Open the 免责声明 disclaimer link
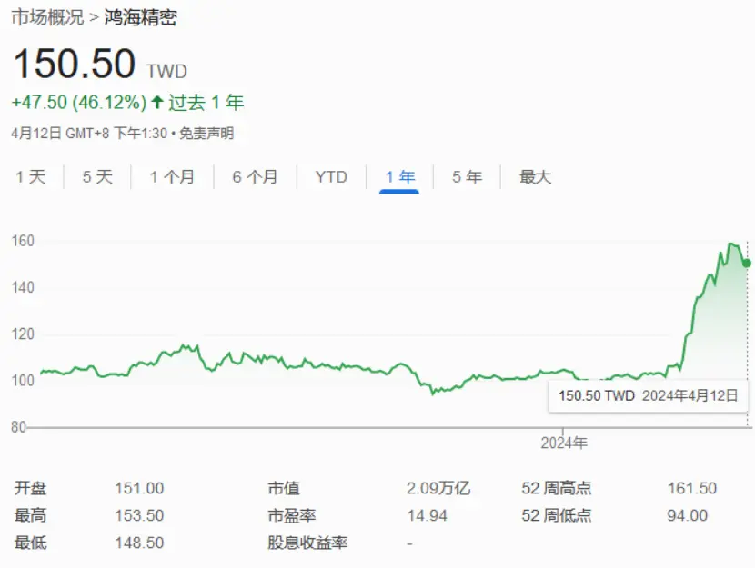 coord(206,134)
